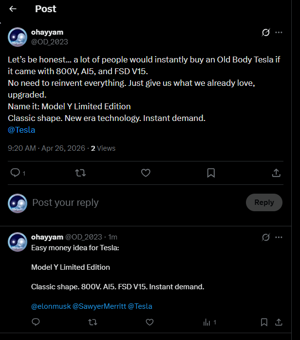Like the reply with the heart icon
Viewport: 300px width, 340px height.
150,322
